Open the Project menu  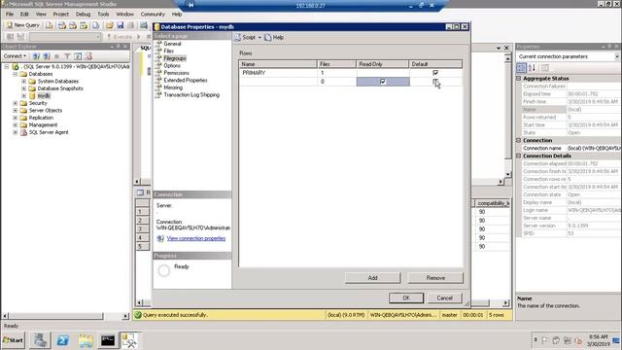click(x=60, y=14)
